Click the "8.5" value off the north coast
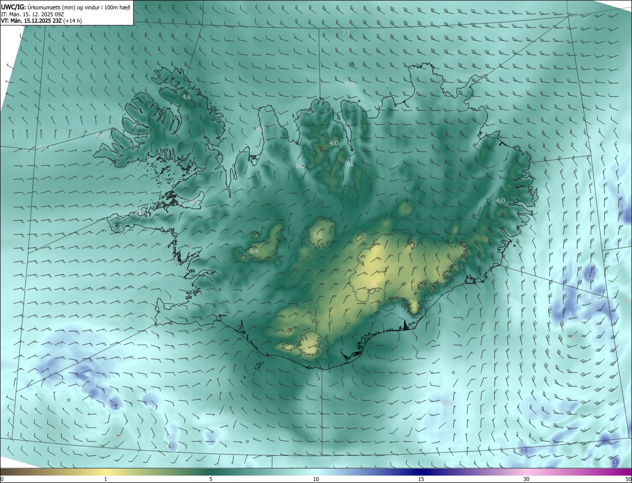This screenshot has height=483, width=632. (x=351, y=85)
